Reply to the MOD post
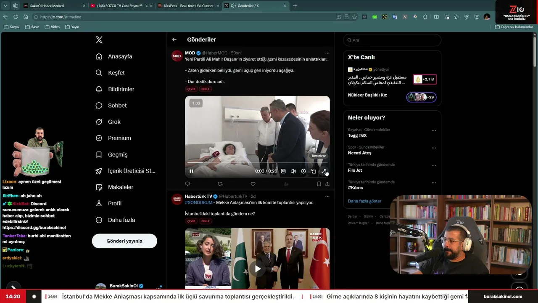538x303 pixels. pyautogui.click(x=187, y=184)
